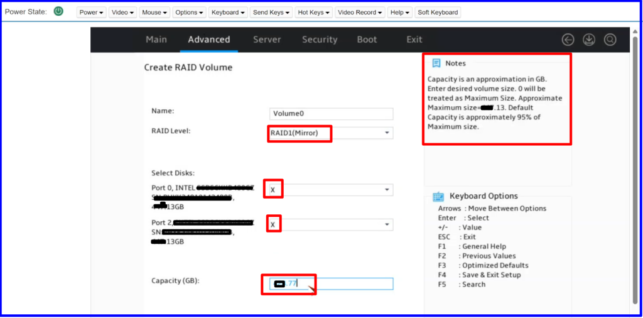This screenshot has width=643, height=318.
Task: Click the download/save icon in BIOS header
Action: coord(589,40)
